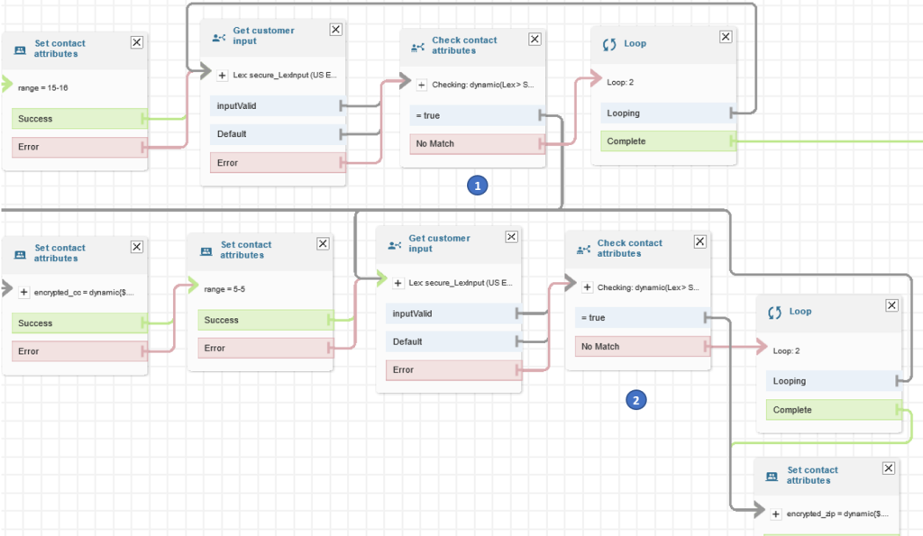Click the headset icon on top Get customer input block
923x536 pixels.
[216, 38]
